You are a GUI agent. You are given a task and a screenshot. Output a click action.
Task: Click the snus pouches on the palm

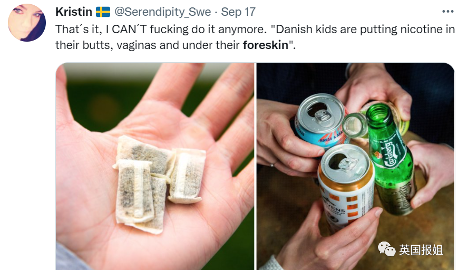click(159, 184)
